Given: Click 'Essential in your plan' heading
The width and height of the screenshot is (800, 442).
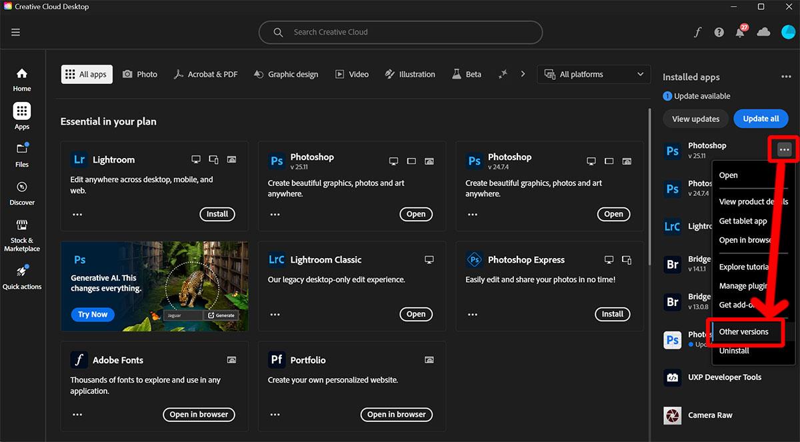Looking at the screenshot, I should (x=109, y=121).
